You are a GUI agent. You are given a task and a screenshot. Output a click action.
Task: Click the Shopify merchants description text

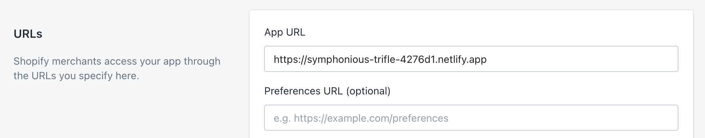click(117, 68)
